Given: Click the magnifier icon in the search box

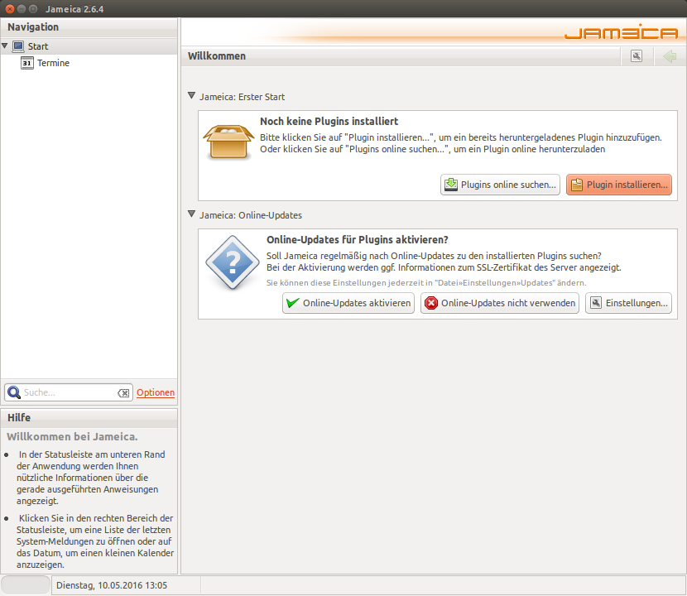Looking at the screenshot, I should click(x=14, y=392).
